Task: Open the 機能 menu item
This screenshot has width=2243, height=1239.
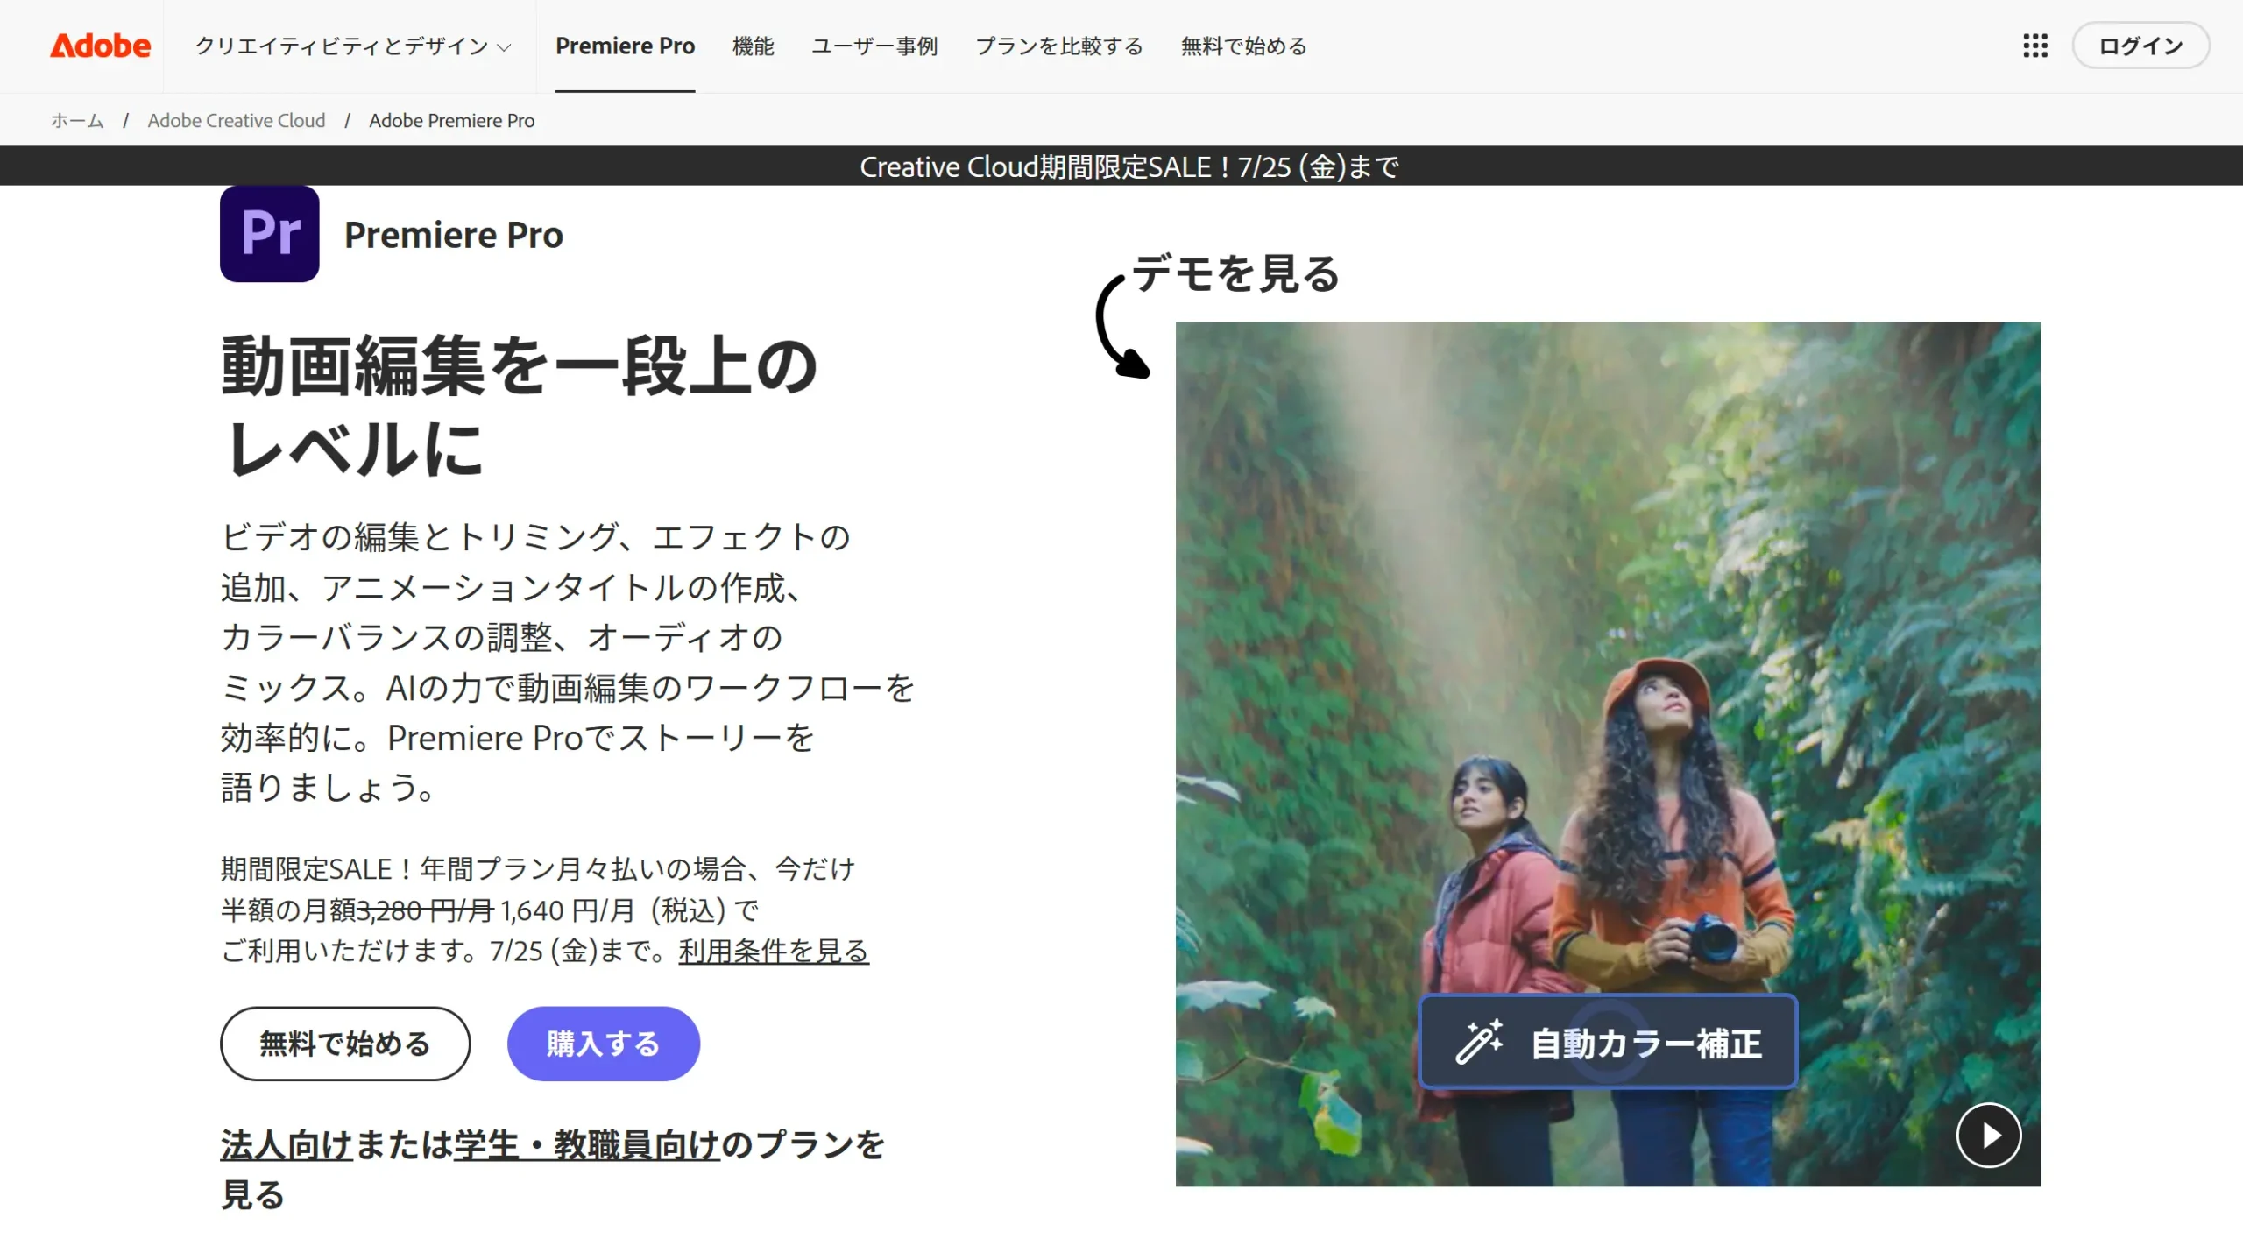Action: click(x=753, y=46)
